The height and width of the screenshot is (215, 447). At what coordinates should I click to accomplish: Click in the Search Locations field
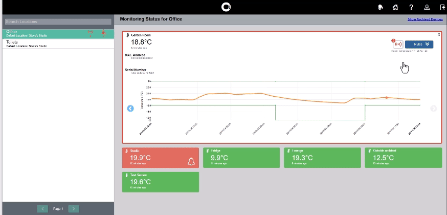[56, 21]
